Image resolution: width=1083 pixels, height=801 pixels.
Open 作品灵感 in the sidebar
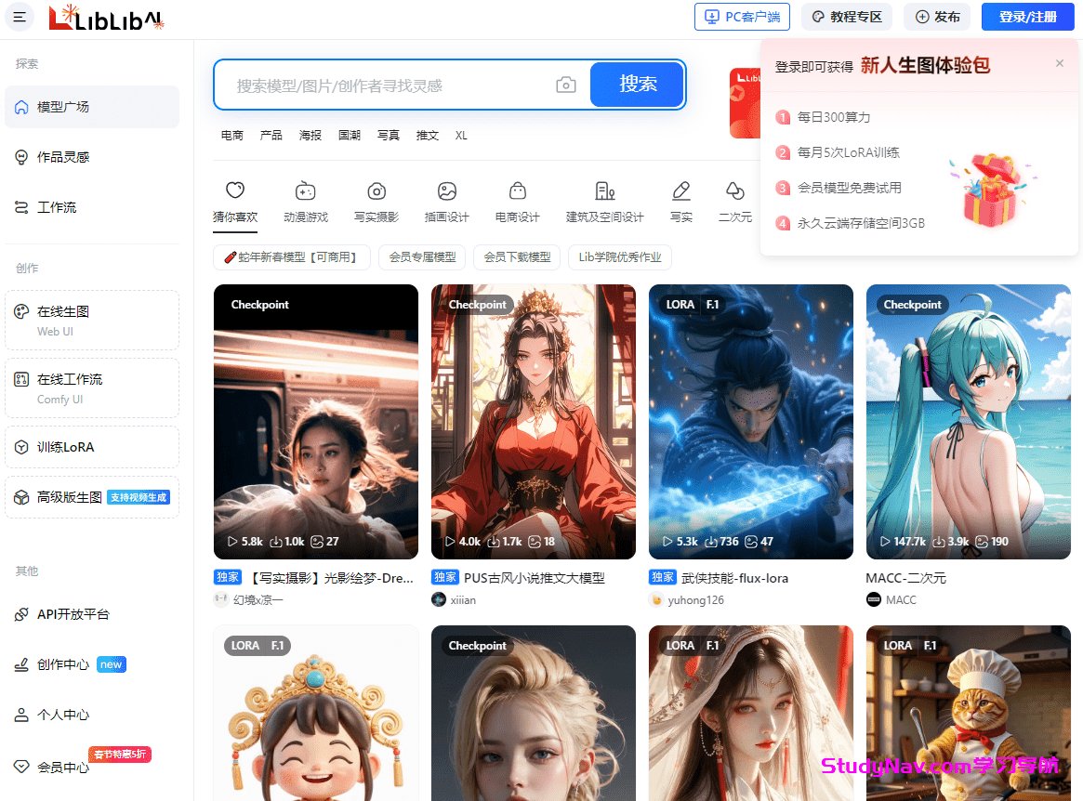[x=63, y=157]
